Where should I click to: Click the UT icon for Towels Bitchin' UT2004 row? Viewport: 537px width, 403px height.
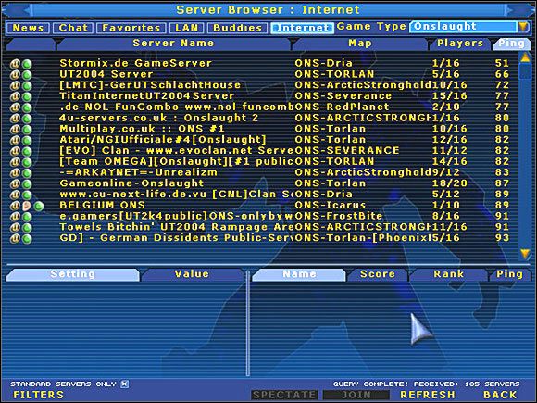tap(15, 228)
